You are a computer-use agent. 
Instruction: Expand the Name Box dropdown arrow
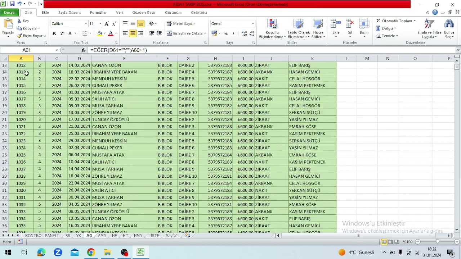(x=57, y=50)
